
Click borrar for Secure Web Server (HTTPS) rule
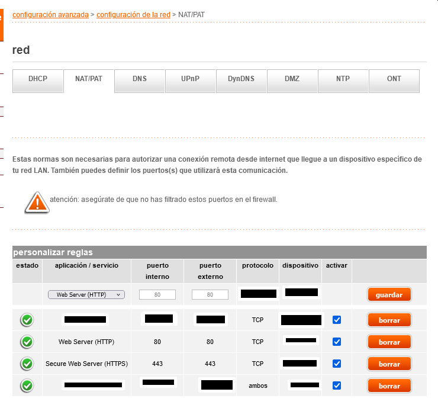tap(389, 364)
